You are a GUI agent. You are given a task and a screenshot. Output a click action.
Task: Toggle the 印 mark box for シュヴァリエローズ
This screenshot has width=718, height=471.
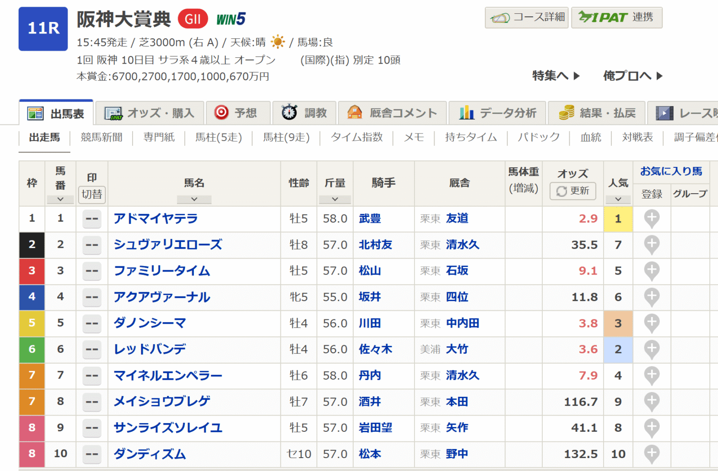coord(92,245)
